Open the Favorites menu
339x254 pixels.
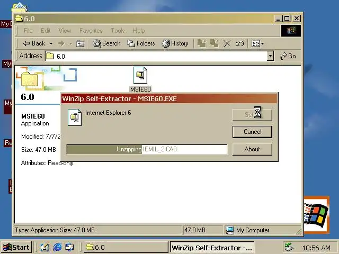[x=91, y=31]
